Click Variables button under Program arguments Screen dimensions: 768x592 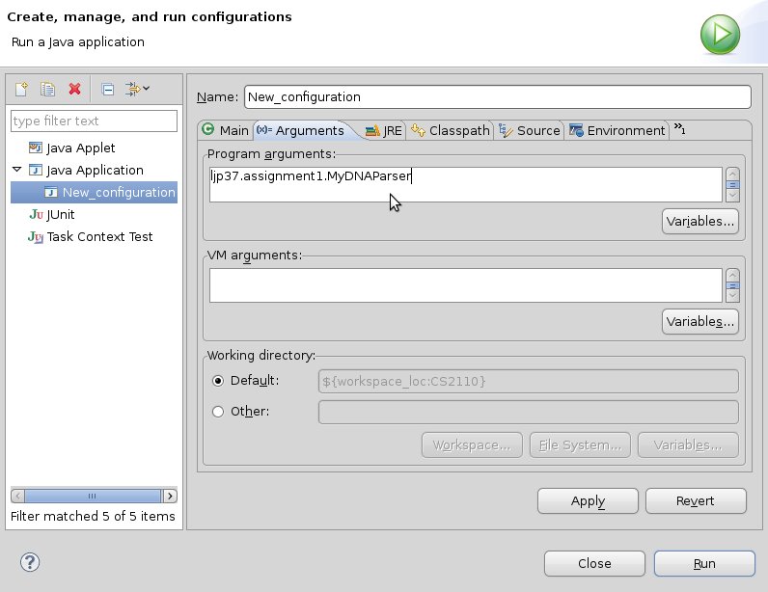pos(699,221)
